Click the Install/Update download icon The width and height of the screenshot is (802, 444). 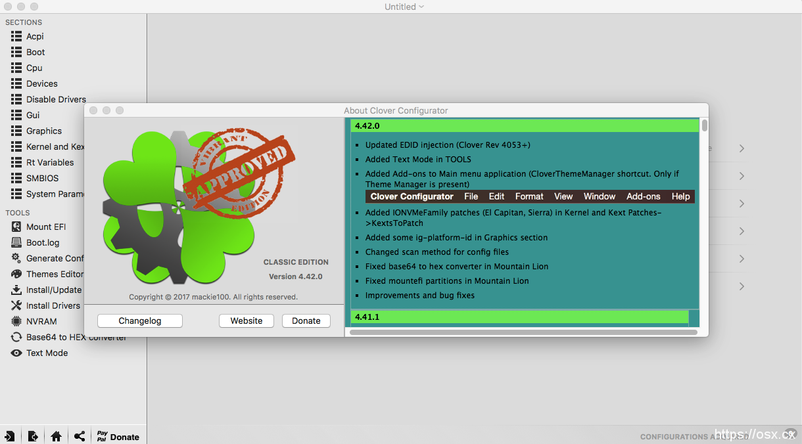click(x=16, y=290)
